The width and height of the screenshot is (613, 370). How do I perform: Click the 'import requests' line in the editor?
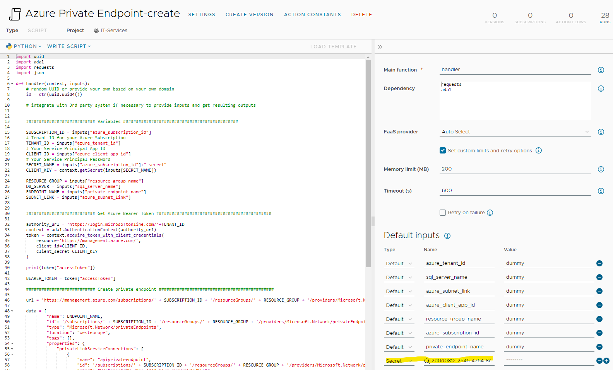click(x=35, y=67)
